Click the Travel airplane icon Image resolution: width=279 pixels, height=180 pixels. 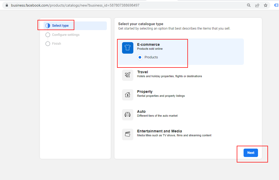[x=128, y=75]
